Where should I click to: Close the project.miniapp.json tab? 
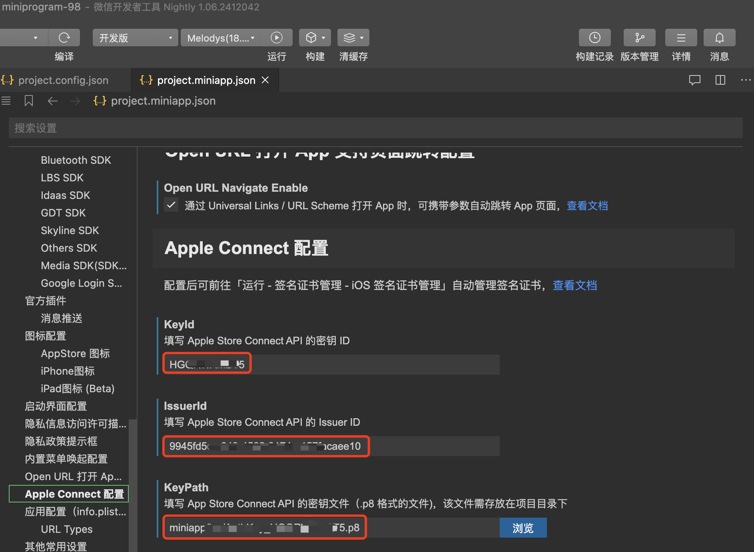[x=265, y=80]
